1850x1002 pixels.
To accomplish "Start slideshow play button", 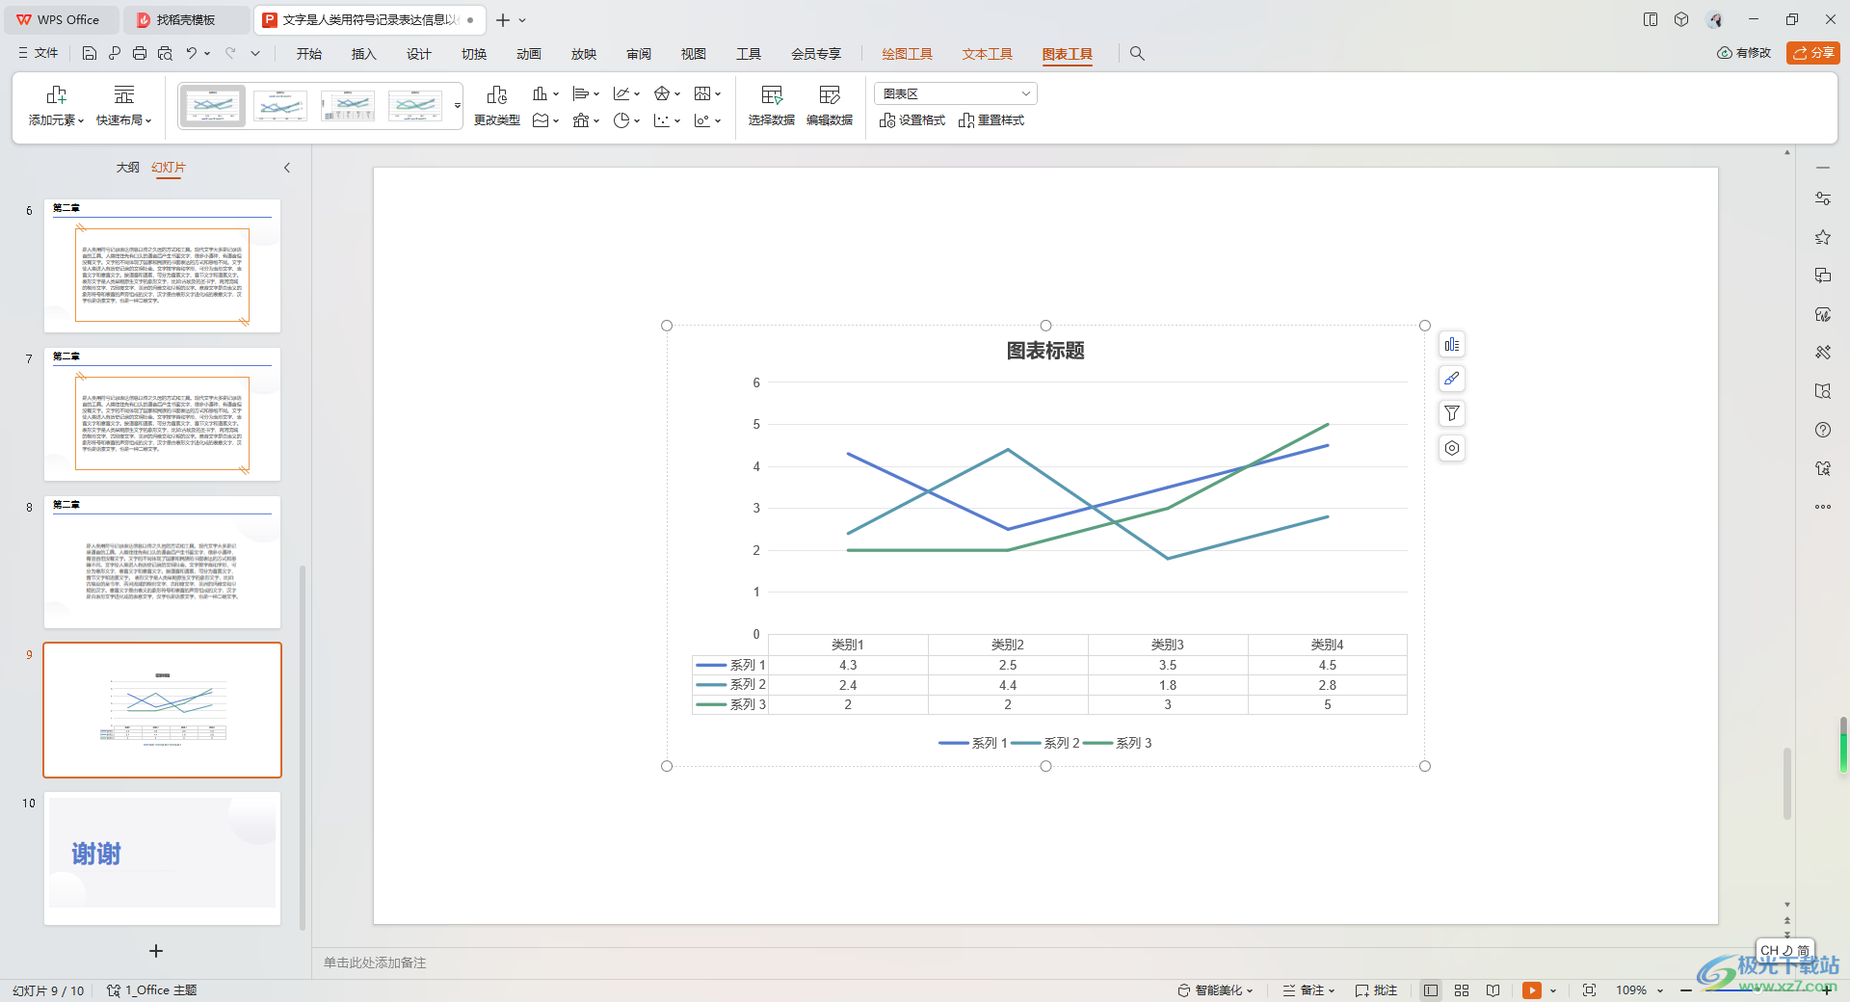I will (1532, 990).
